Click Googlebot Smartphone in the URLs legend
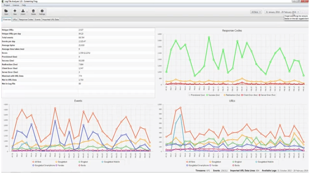The height and width of the screenshot is (173, 309). (x=197, y=165)
